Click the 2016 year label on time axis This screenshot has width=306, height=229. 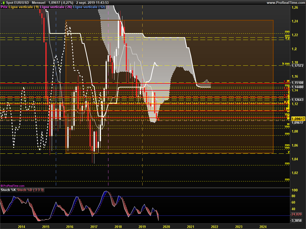(70, 226)
